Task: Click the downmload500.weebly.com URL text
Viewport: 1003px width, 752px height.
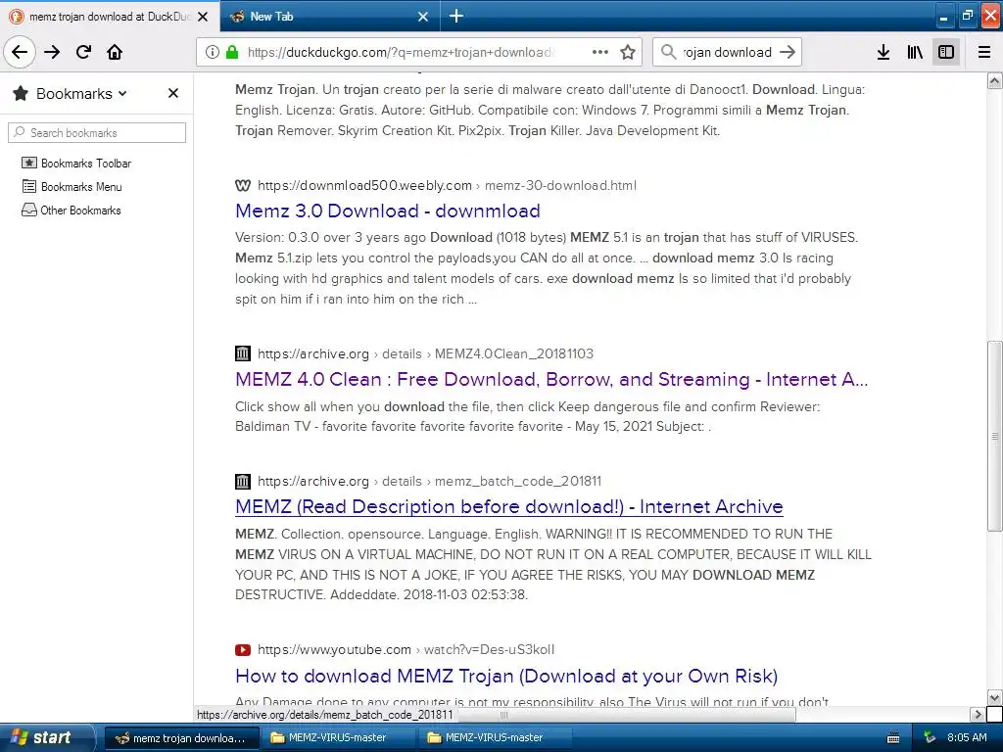Action: [364, 185]
